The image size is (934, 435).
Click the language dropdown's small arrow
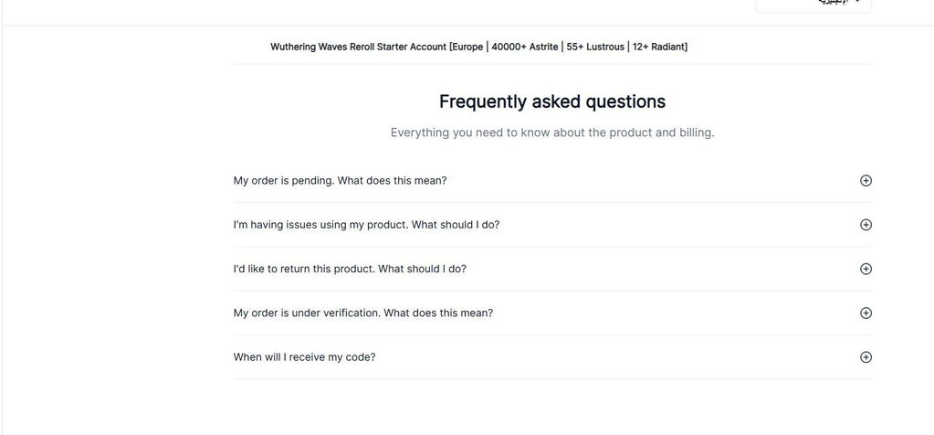pyautogui.click(x=856, y=2)
